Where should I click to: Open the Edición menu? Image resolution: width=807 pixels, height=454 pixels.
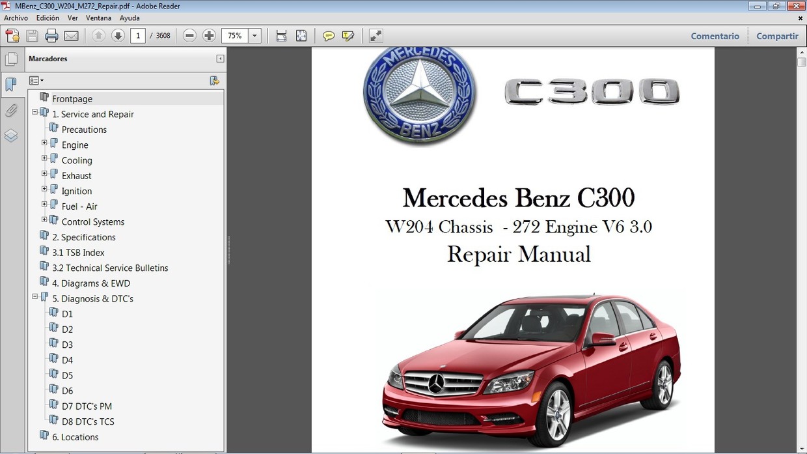coord(48,18)
